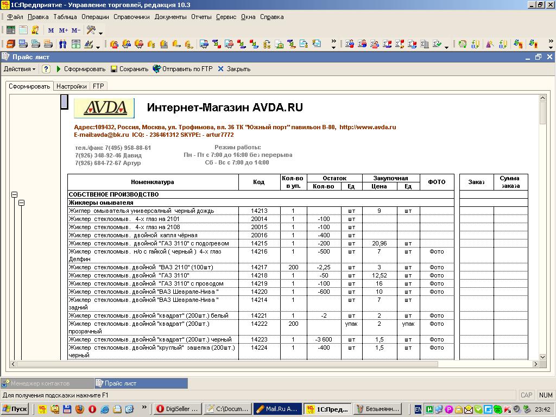Viewport: 556px width, 417px height.
Task: Click the Пуск start button
Action: 15,409
